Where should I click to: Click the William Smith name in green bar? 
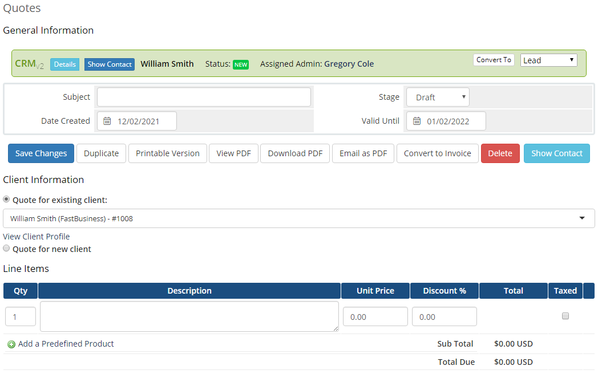[x=167, y=64]
